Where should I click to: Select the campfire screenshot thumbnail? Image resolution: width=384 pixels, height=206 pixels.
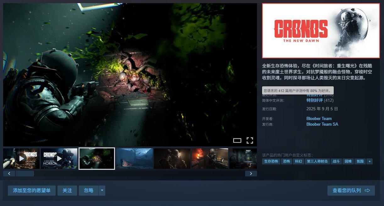click(x=134, y=158)
